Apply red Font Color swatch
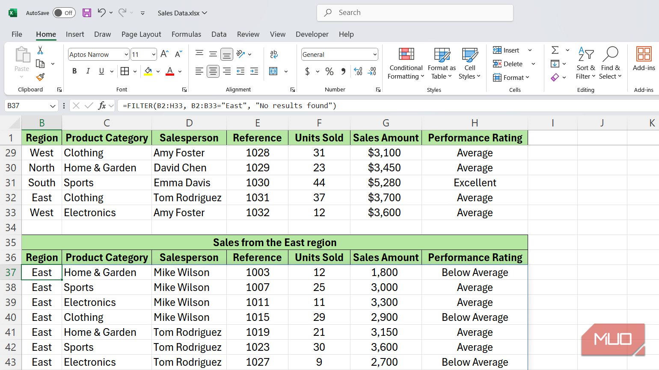 [x=170, y=71]
